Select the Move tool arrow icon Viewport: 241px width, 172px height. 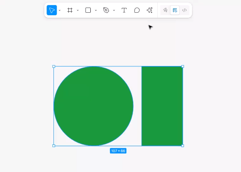(52, 10)
